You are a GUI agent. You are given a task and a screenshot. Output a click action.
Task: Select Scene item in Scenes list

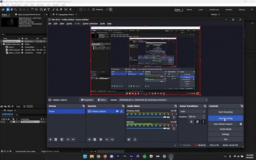[66, 111]
